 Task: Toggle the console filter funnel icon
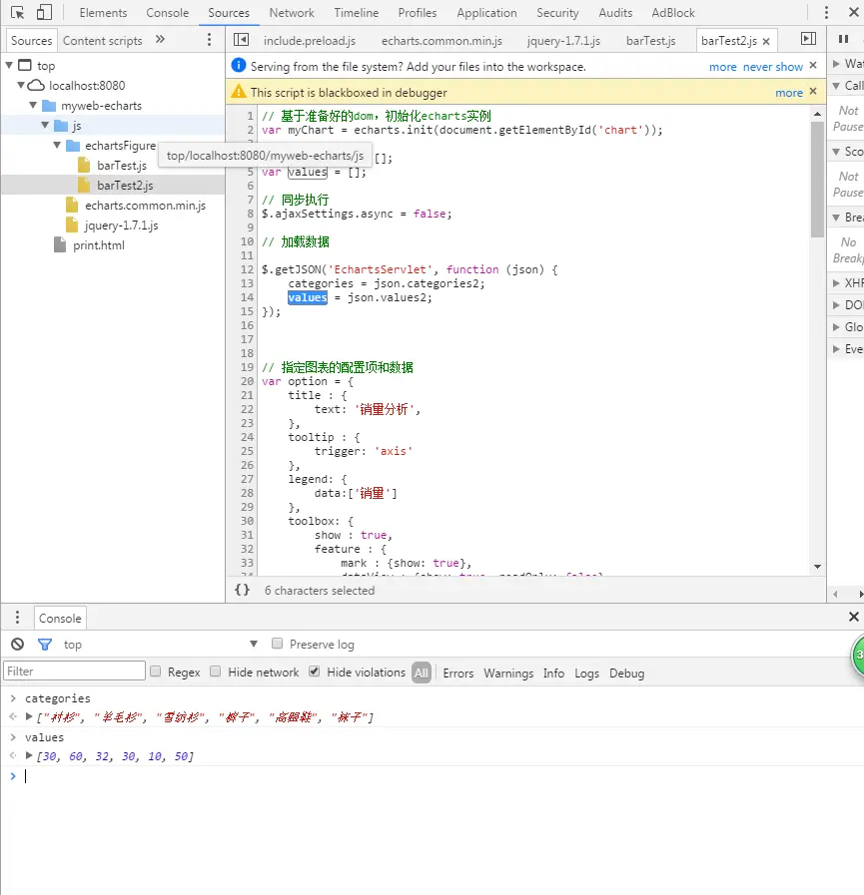click(x=45, y=645)
